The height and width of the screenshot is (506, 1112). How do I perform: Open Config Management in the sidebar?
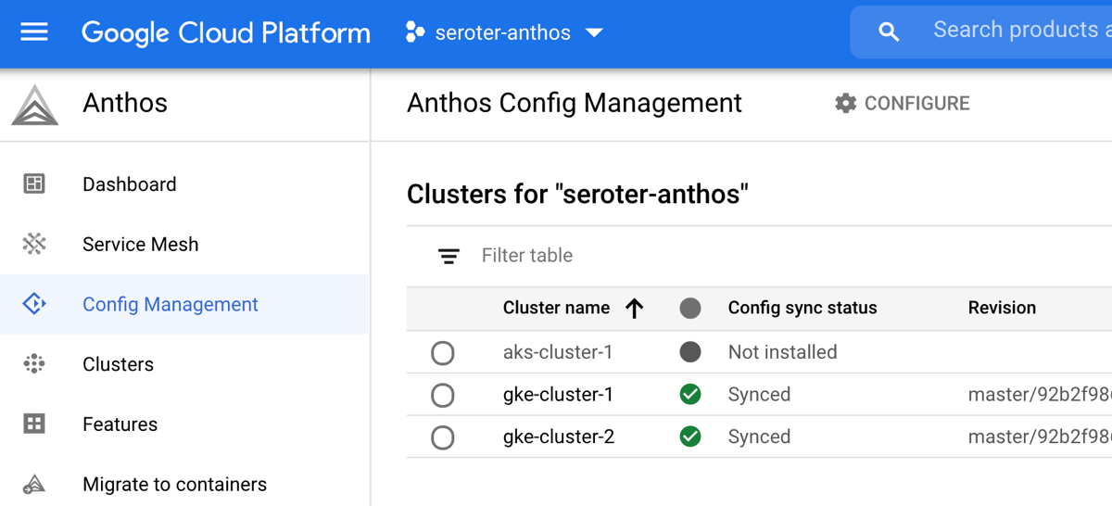point(170,304)
